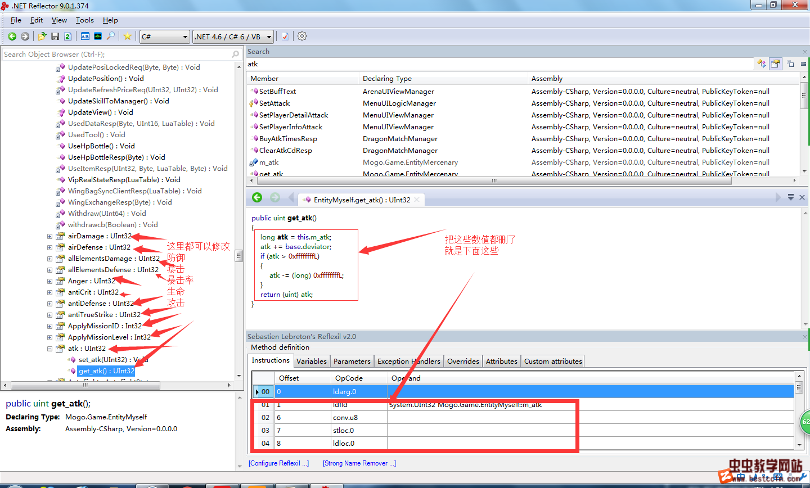Viewport: 810px width, 488px height.
Task: Expand the ApplyMissionID : Int32 node
Action: (x=49, y=326)
